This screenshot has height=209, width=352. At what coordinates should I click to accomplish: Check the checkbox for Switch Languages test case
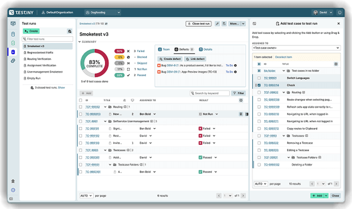(258, 78)
